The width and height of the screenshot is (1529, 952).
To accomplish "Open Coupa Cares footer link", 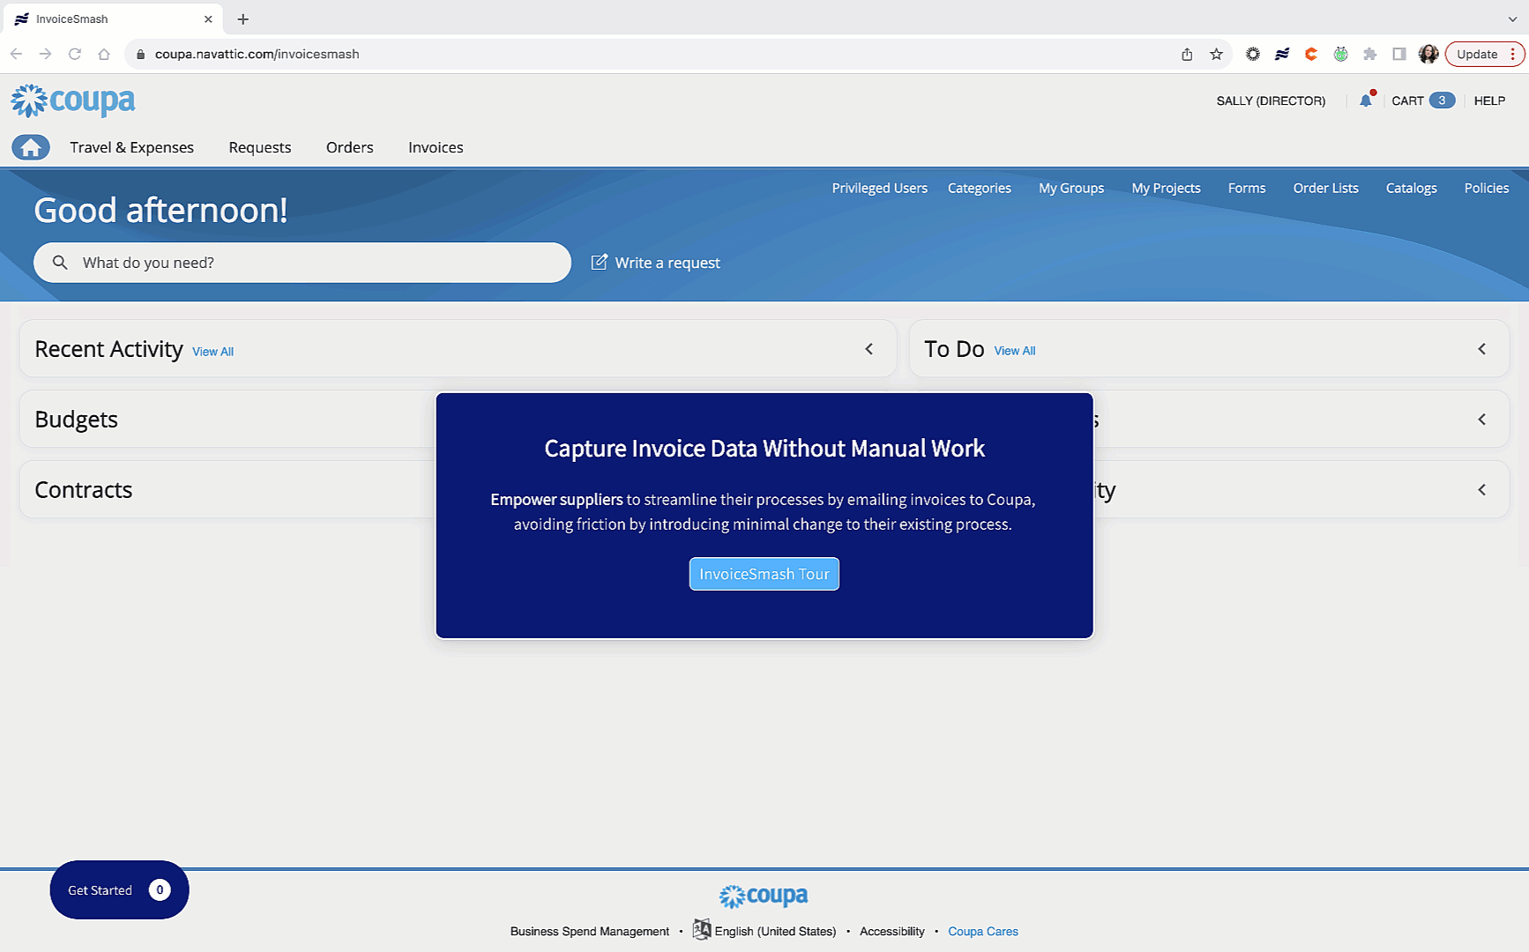I will tap(983, 931).
